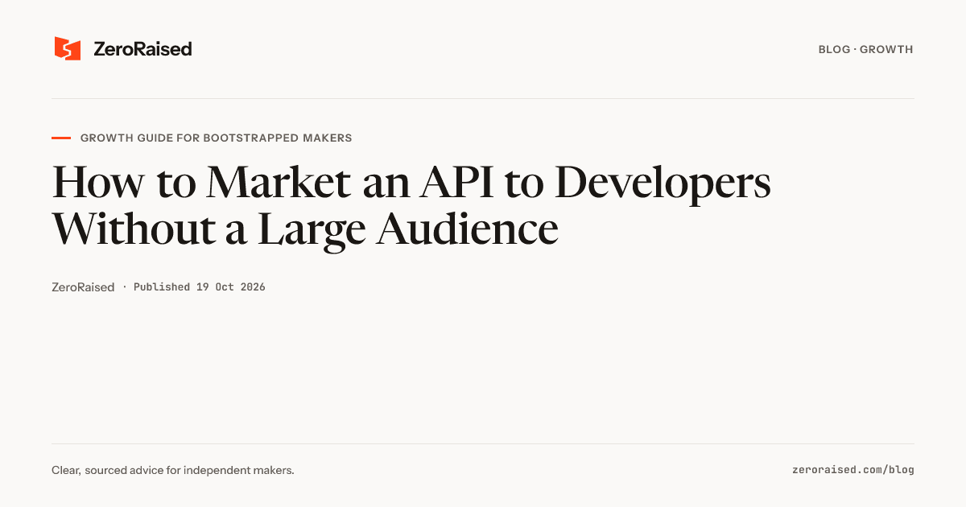Click the Published 19 Oct 2026 date
The image size is (966, 507).
point(199,287)
